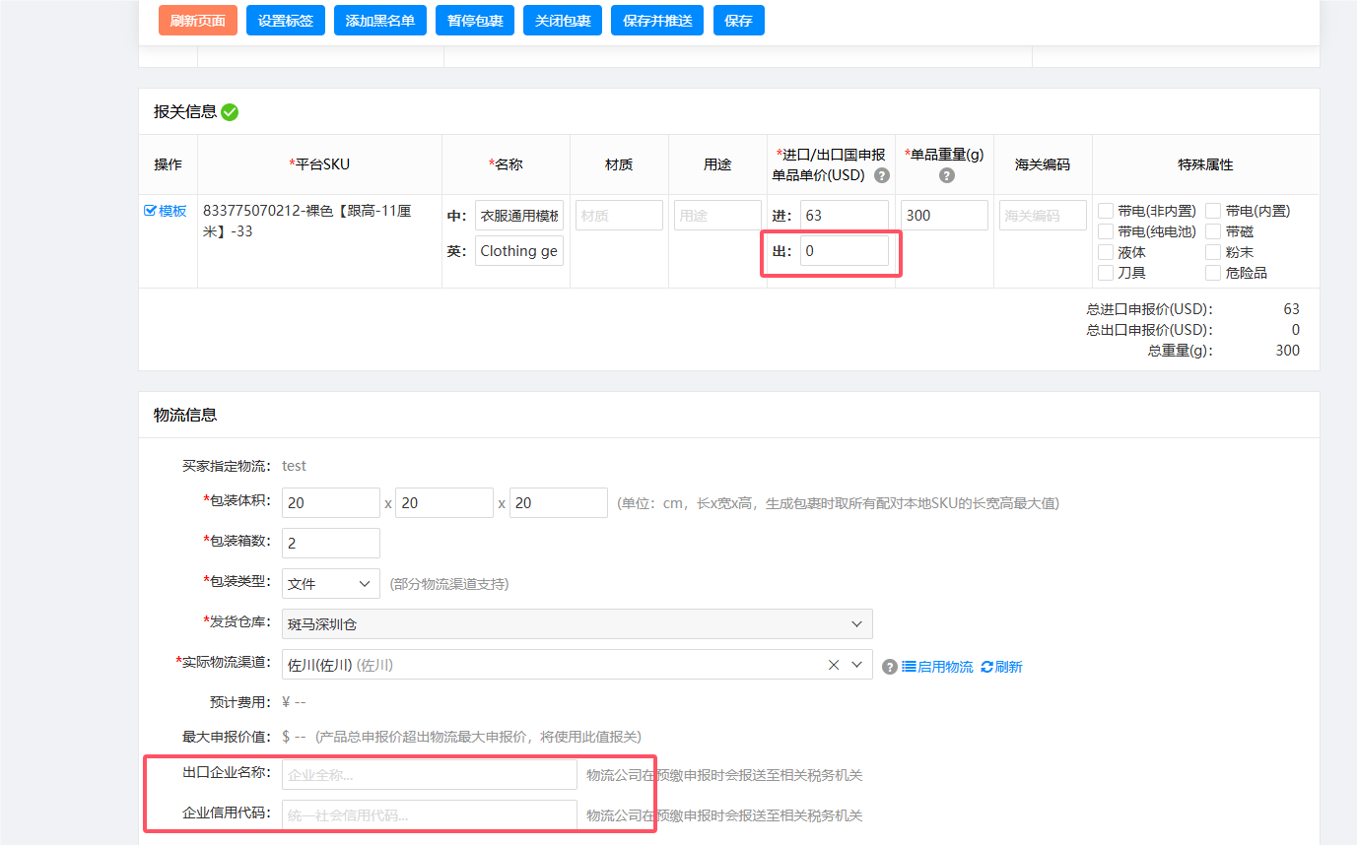Click help icon beside 启用物流 link
The height and width of the screenshot is (845, 1357).
tap(889, 667)
